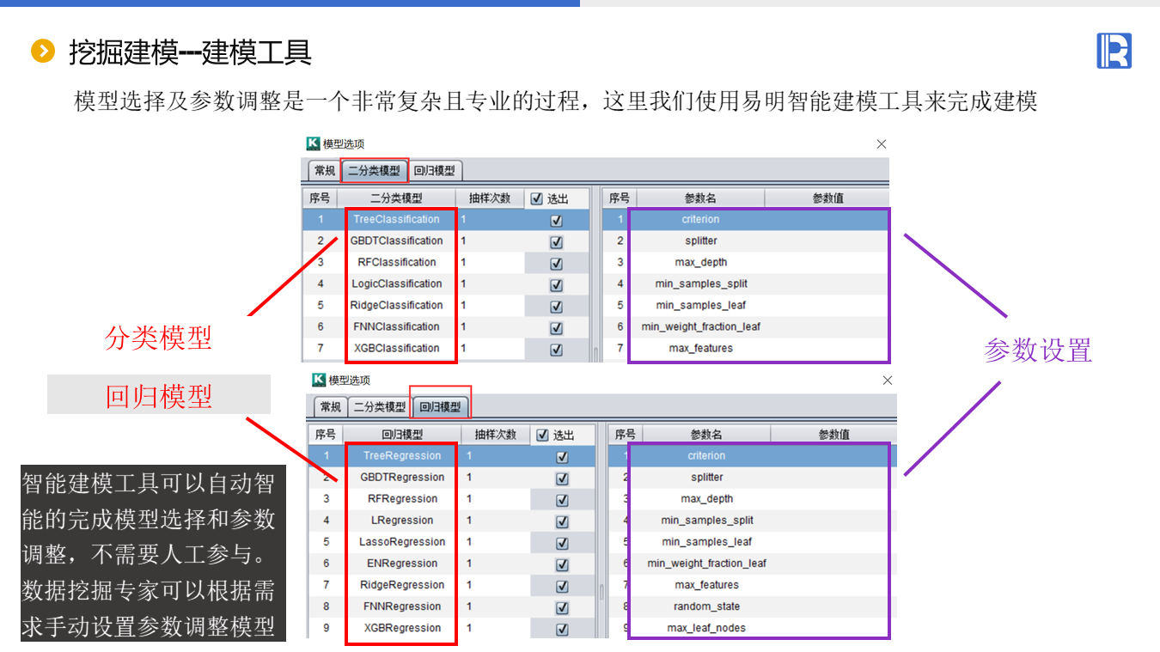Click the K icon of the classification 模型选项 dialog
The image size is (1160, 652).
pyautogui.click(x=314, y=143)
